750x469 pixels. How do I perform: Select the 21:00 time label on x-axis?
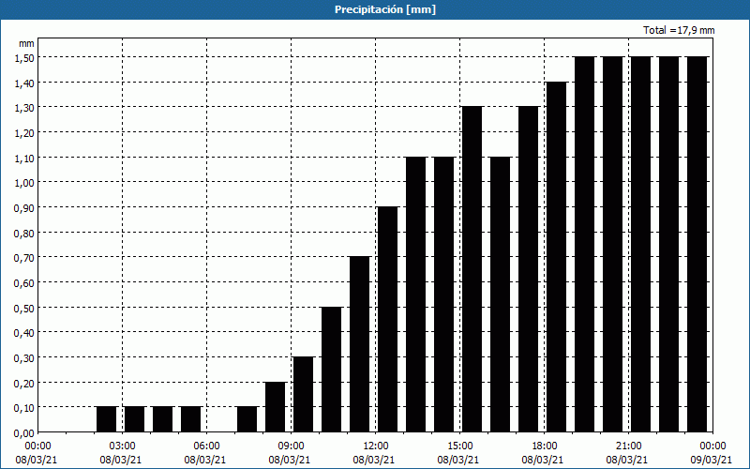(628, 446)
